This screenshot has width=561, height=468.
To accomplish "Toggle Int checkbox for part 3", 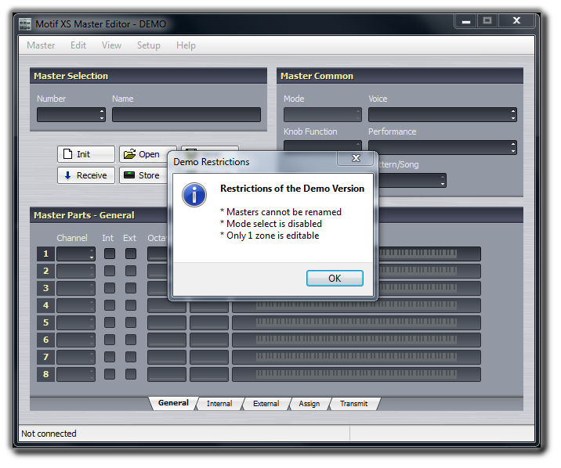I will click(110, 288).
